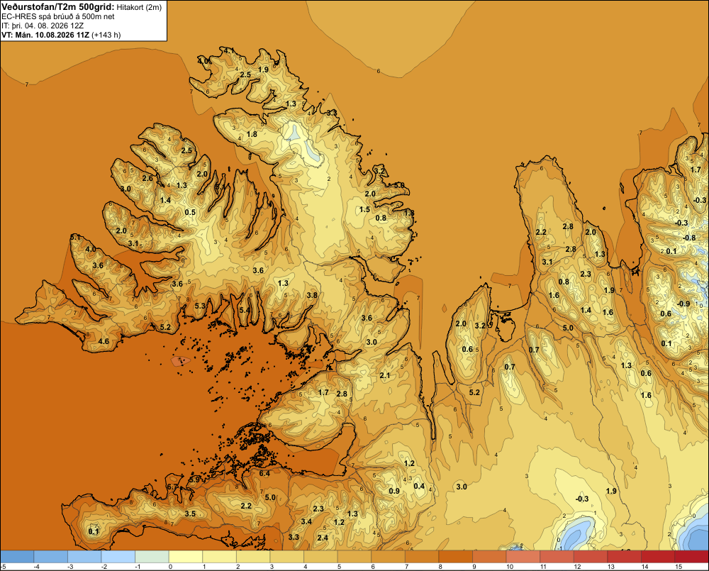Click the legend swatch between -5 and -4
The width and height of the screenshot is (709, 571).
coord(17,556)
